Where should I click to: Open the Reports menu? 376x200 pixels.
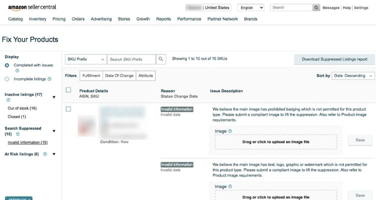coord(163,19)
